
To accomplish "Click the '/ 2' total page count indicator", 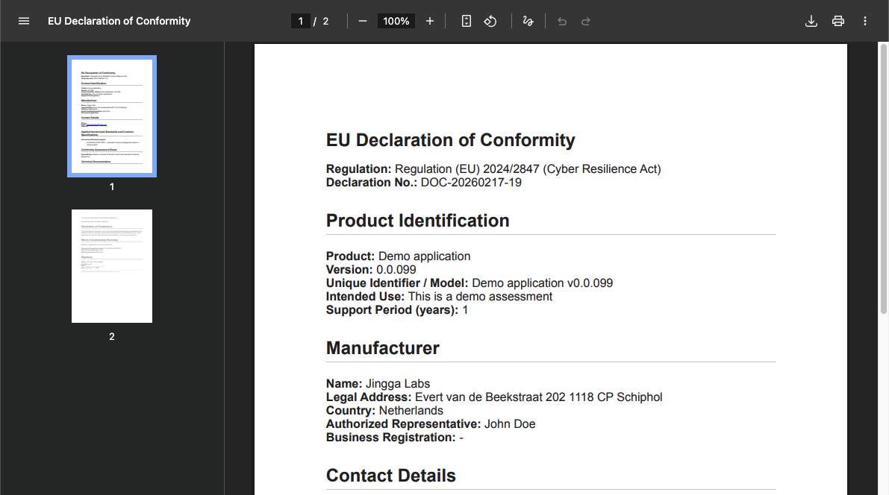I will point(321,21).
